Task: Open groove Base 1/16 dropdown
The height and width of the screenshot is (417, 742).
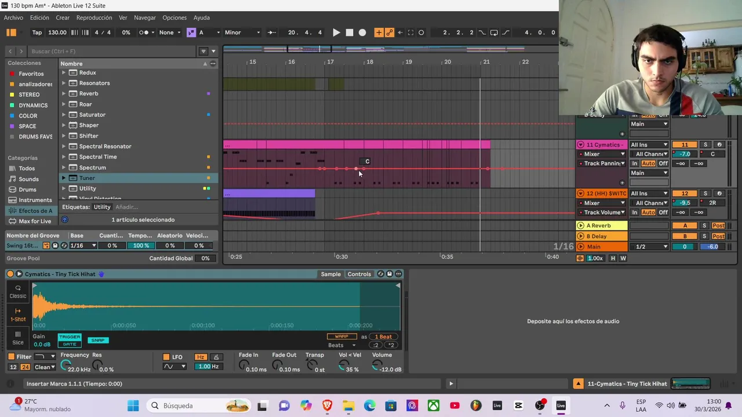Action: [x=83, y=246]
